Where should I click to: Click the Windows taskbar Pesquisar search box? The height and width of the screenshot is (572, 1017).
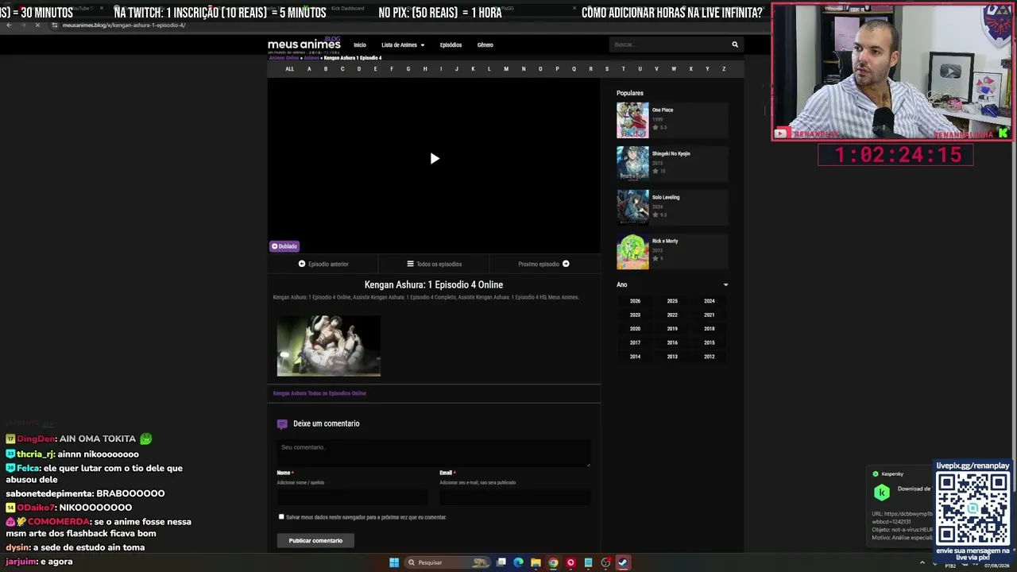pyautogui.click(x=447, y=562)
